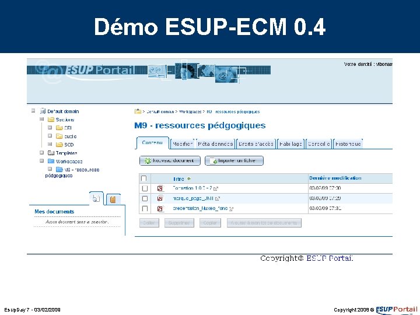The image size is (420, 315).
Task: Open the marque_page document link
Action: [193, 198]
